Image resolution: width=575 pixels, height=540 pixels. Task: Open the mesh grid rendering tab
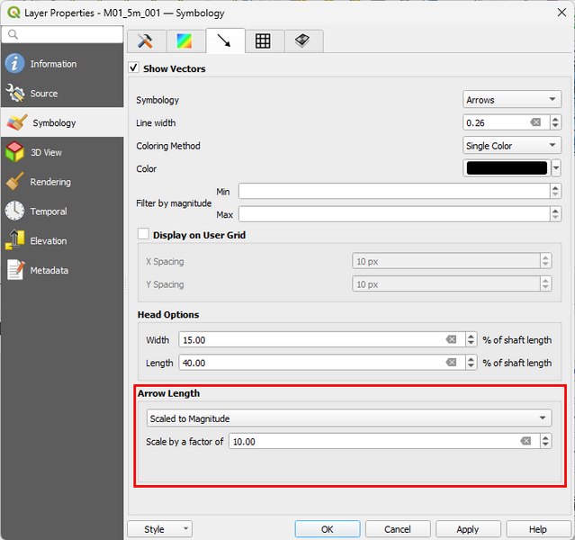coord(263,40)
